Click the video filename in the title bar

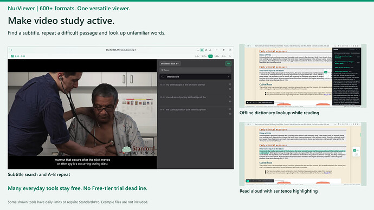click(121, 50)
